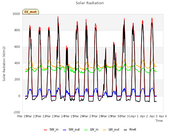Click the SW_in legend entry
180x135 pixels.
pos(51,129)
